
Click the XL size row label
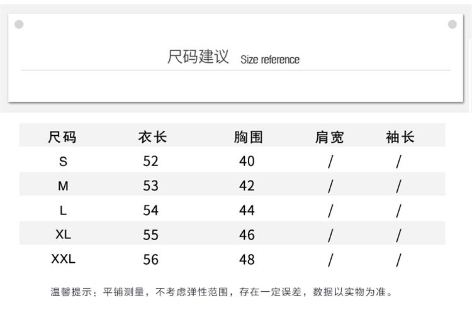(x=63, y=235)
